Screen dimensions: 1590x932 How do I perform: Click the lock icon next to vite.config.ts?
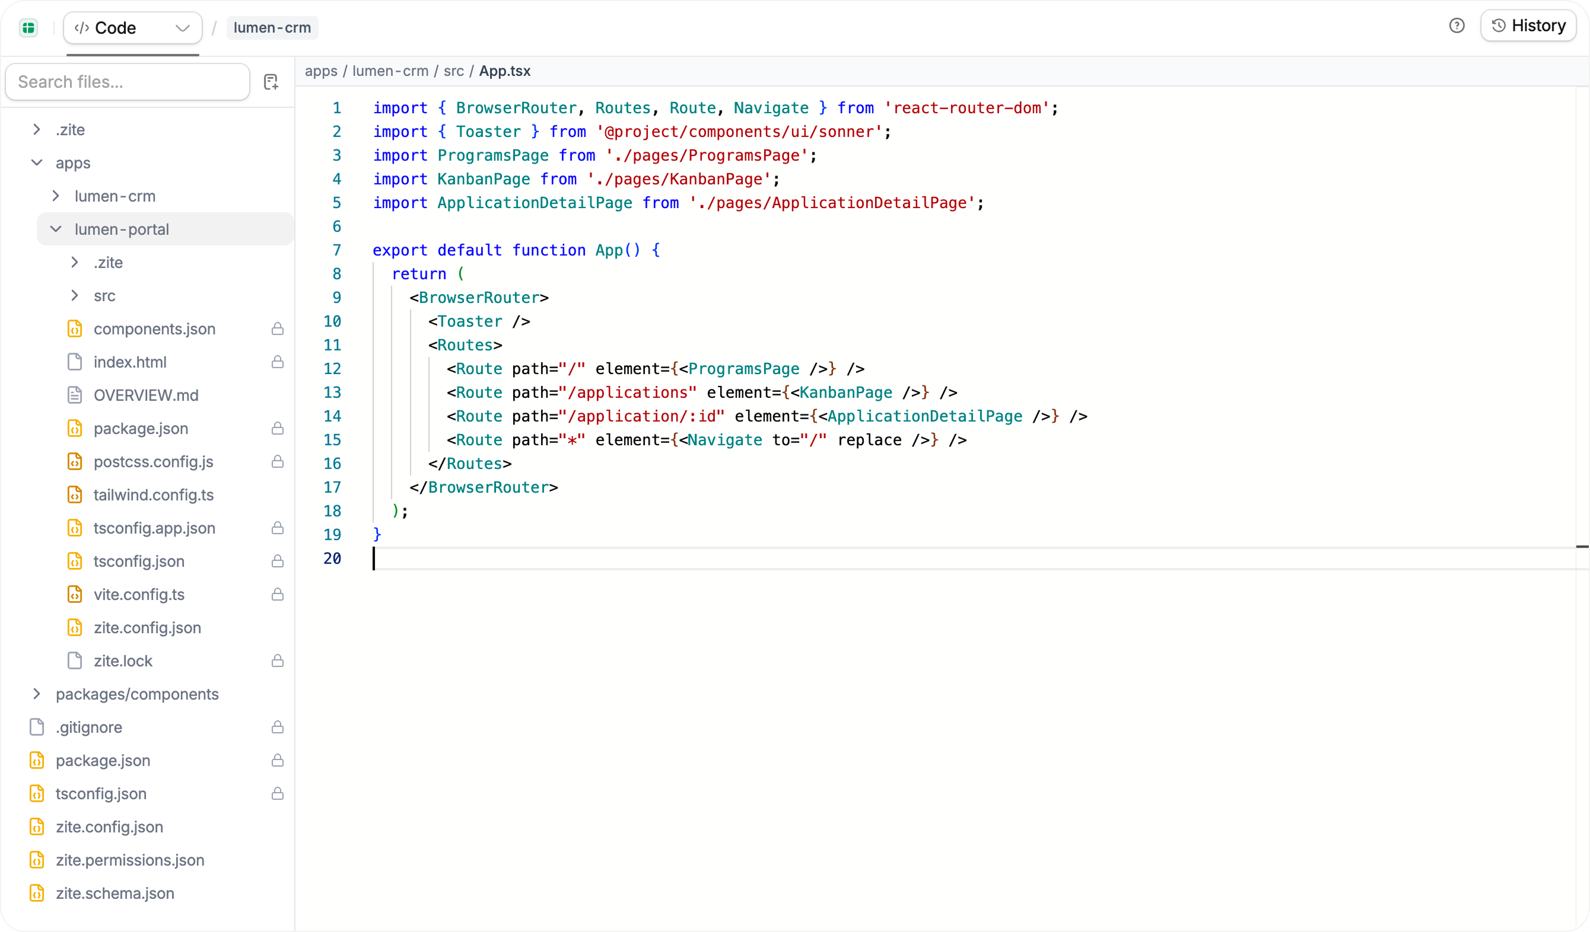point(278,595)
